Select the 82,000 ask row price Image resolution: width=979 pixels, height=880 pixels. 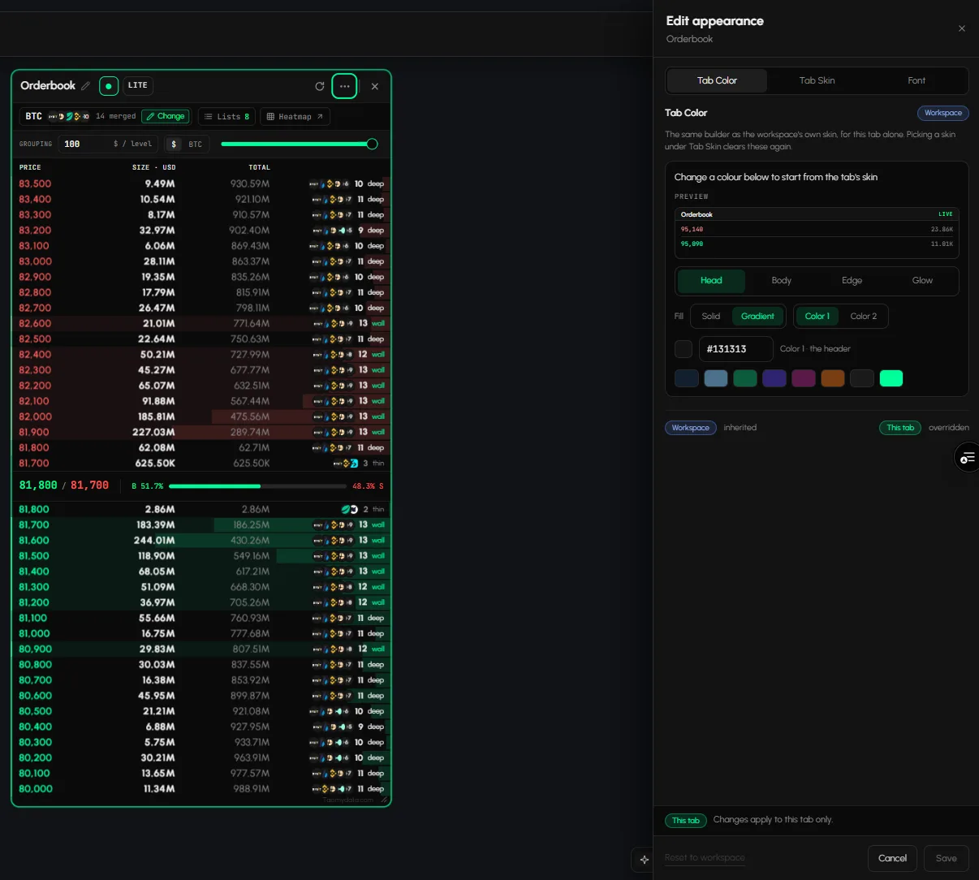[x=35, y=416]
